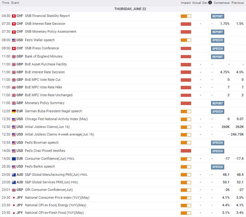
Task: Click the THURSDAY, JUNE 22 date heading
Action: coord(130,9)
